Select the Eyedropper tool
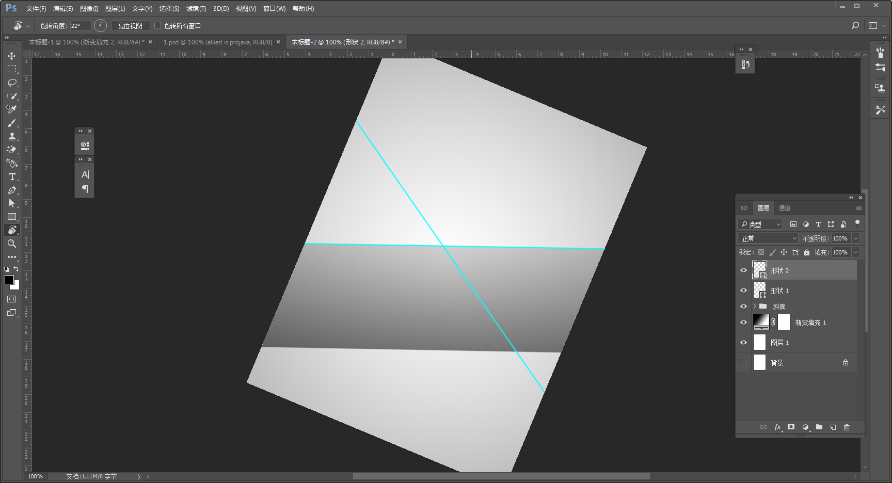This screenshot has width=892, height=483. tap(11, 109)
